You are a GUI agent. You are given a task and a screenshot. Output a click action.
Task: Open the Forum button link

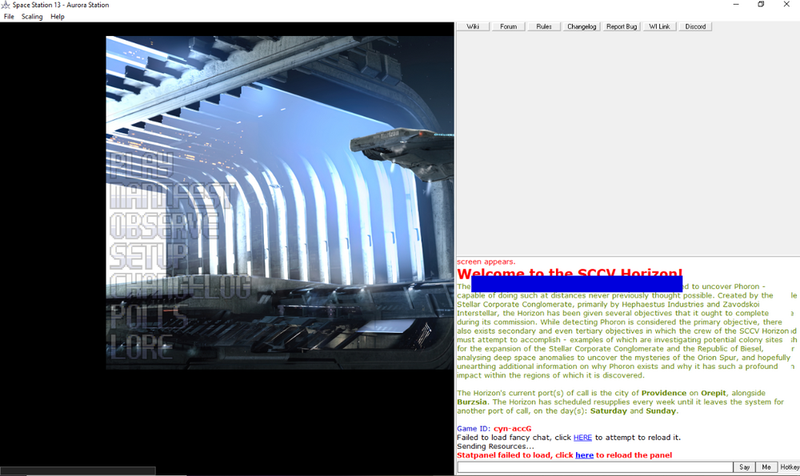pos(508,26)
